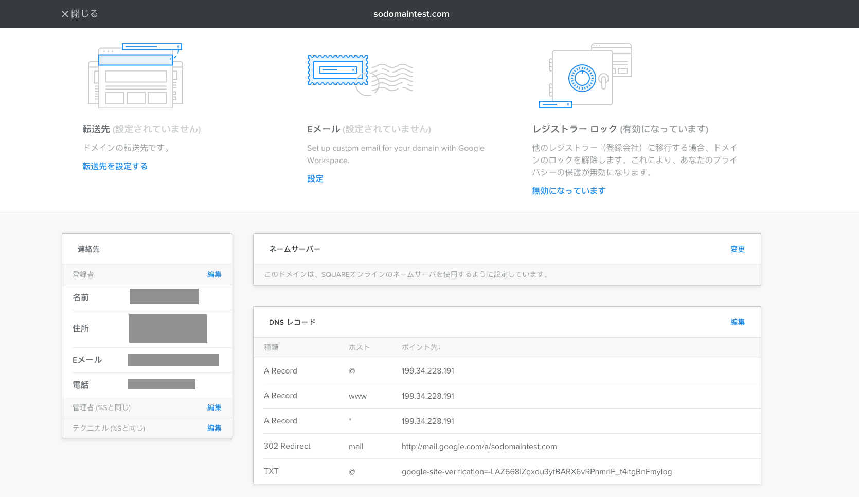The height and width of the screenshot is (497, 859).
Task: Click the mail.google.com redirect URL
Action: point(479,447)
